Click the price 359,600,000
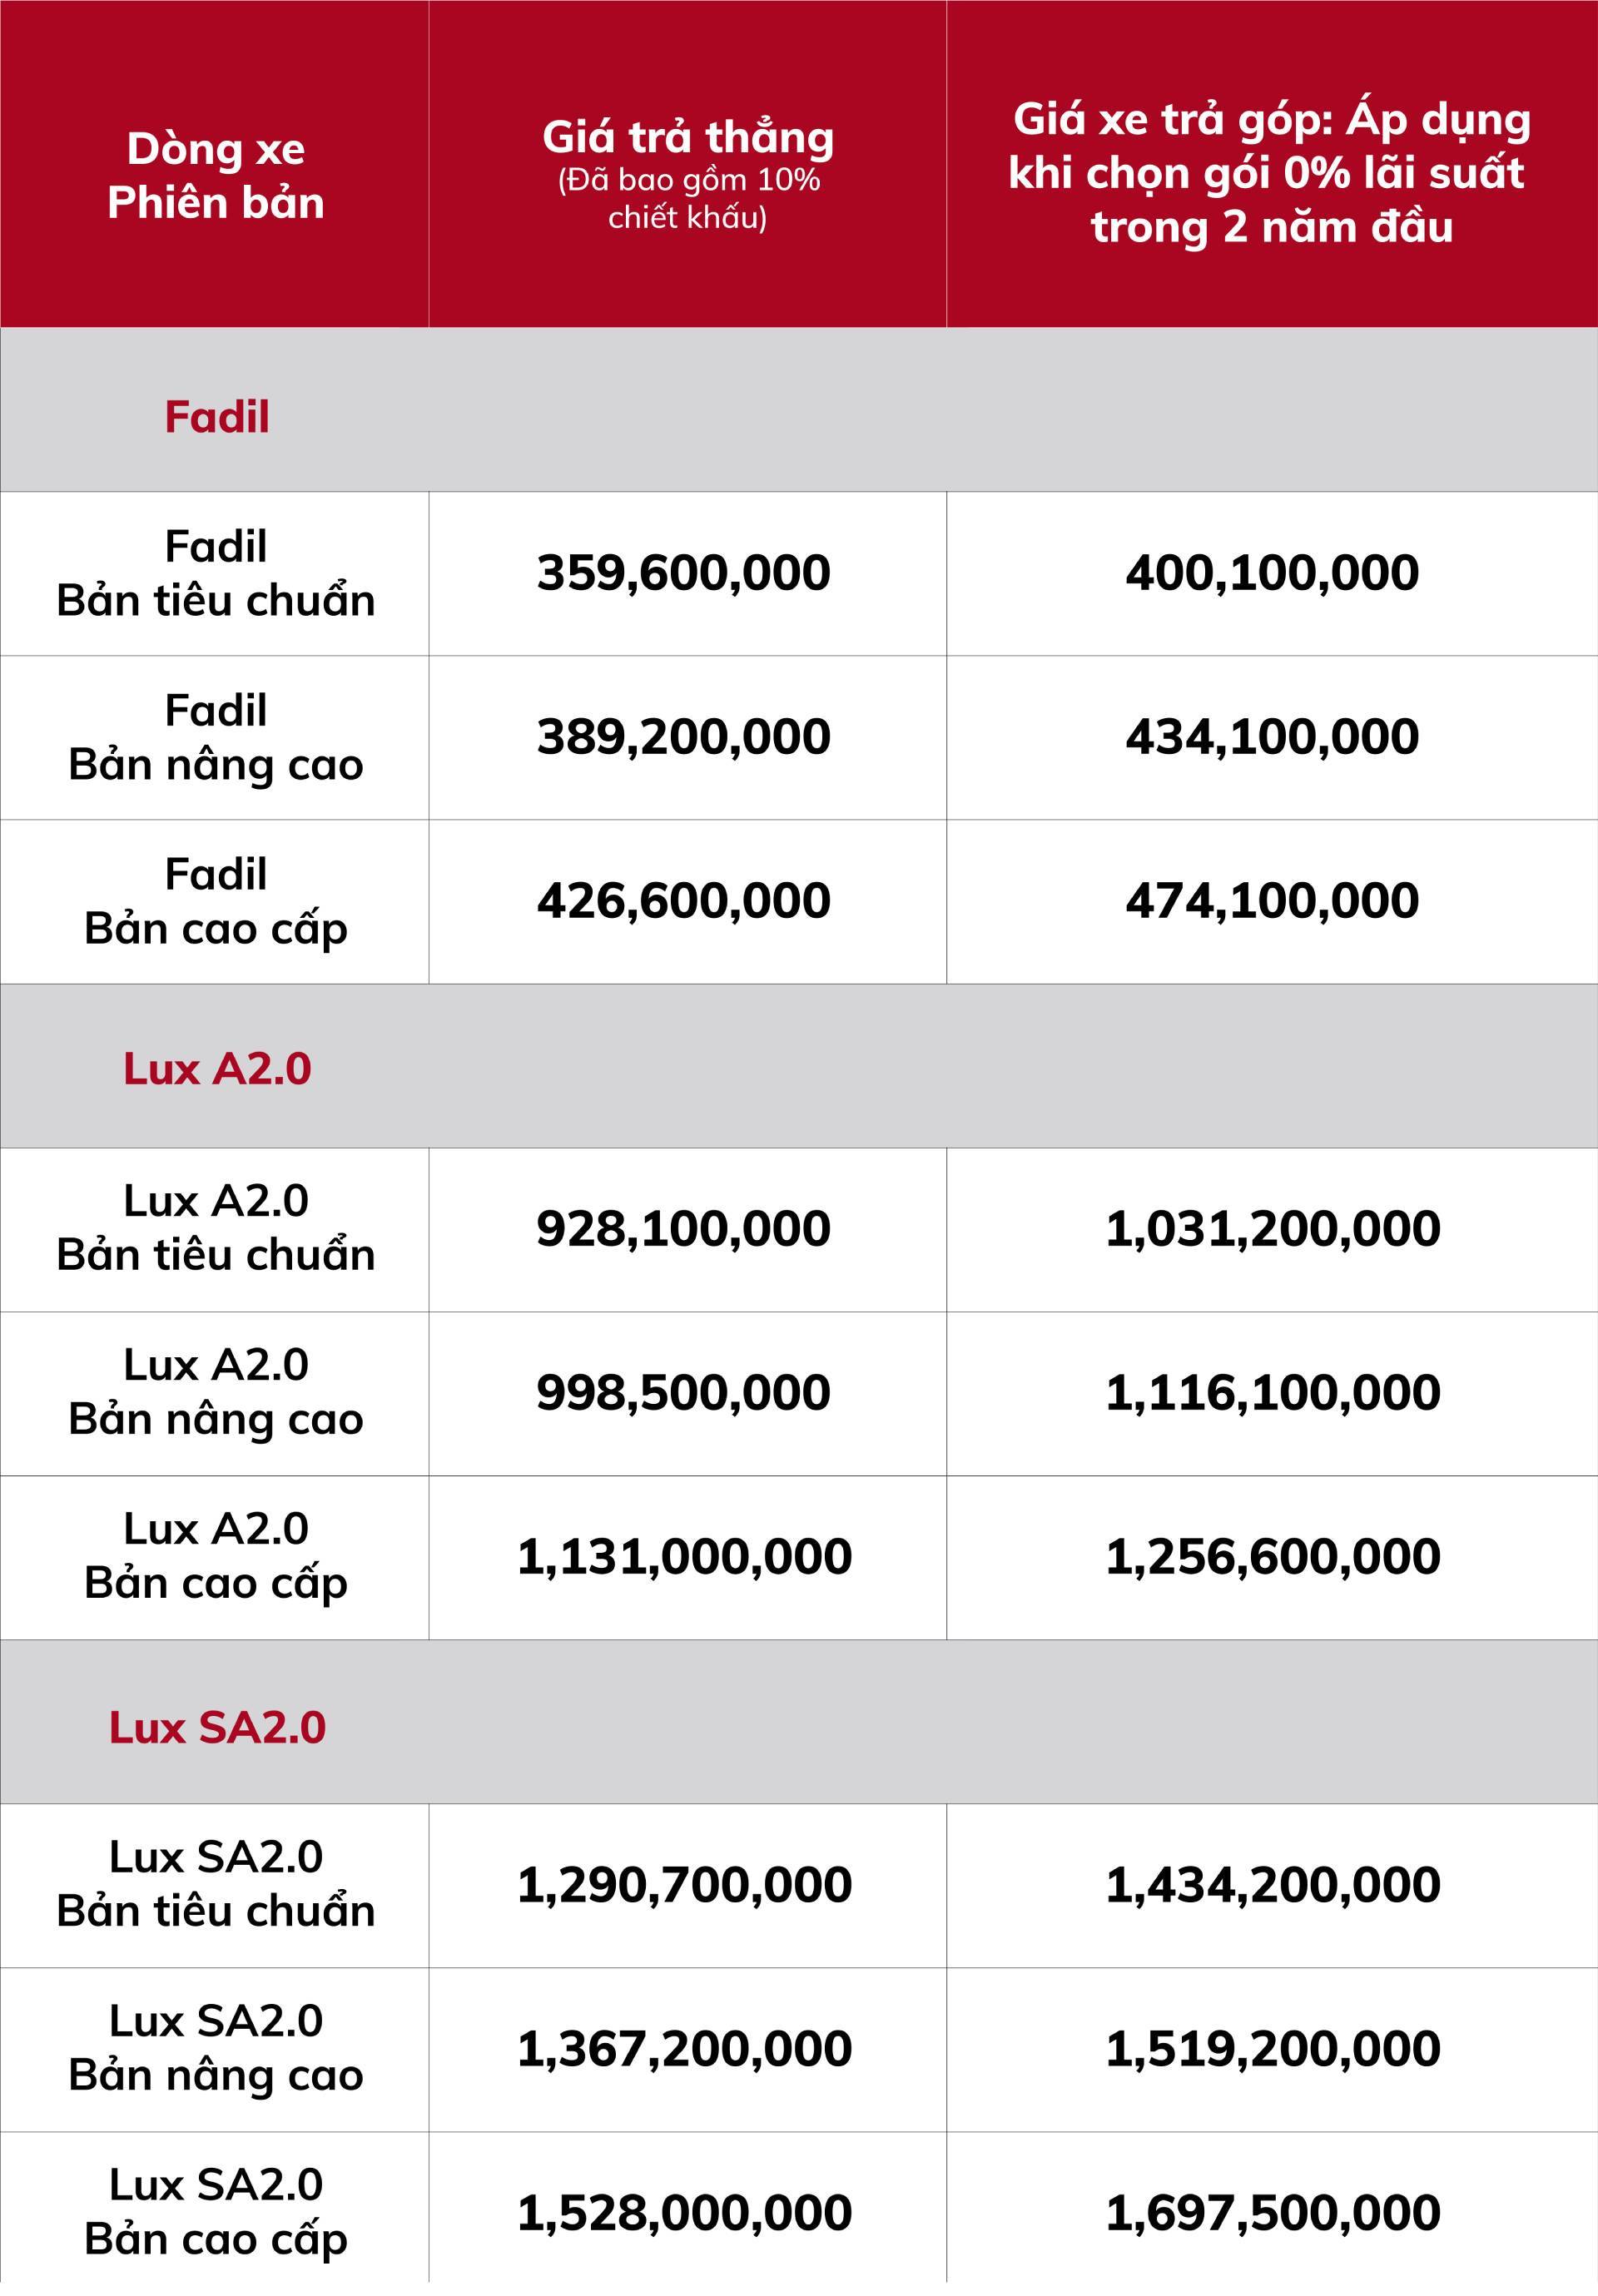Screen dimensions: 1598x2296 click(x=684, y=573)
